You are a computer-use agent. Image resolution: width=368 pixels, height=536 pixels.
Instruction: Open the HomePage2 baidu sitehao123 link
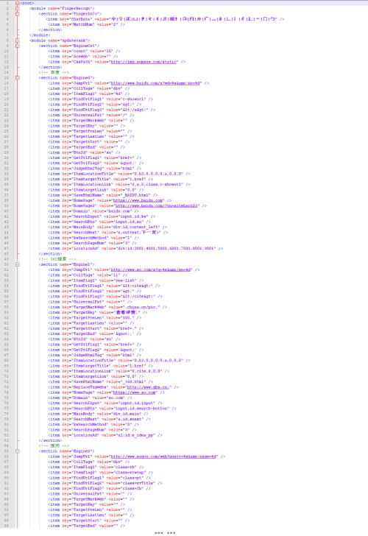(x=156, y=206)
